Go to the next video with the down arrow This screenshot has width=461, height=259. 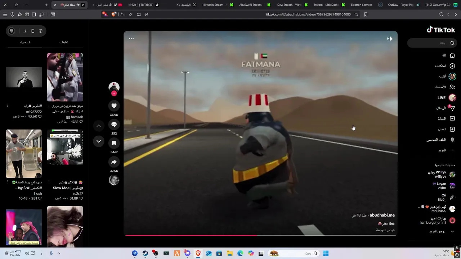[x=99, y=141]
